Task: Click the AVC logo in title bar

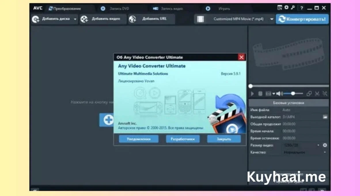Action: [37, 8]
